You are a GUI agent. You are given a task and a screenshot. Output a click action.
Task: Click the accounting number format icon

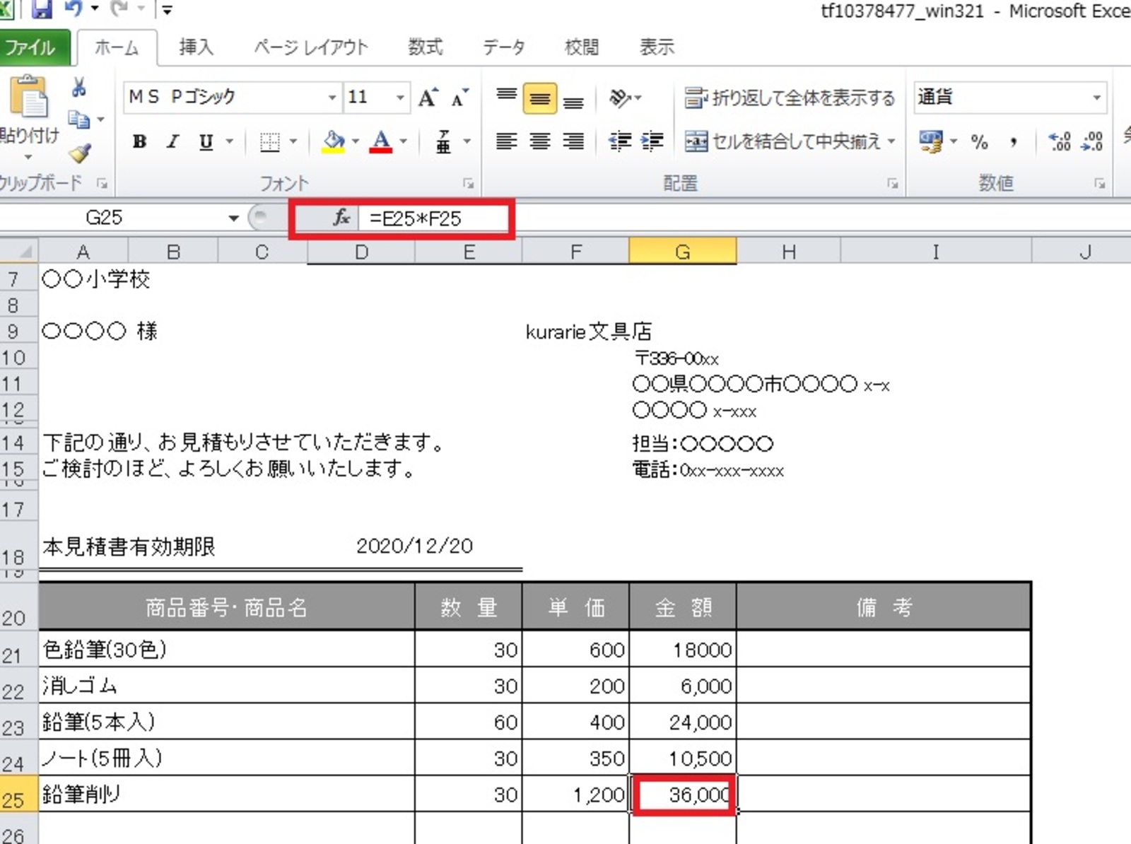(930, 141)
